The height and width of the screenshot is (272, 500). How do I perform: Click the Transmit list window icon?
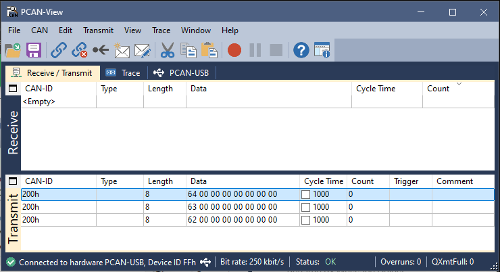pos(13,181)
